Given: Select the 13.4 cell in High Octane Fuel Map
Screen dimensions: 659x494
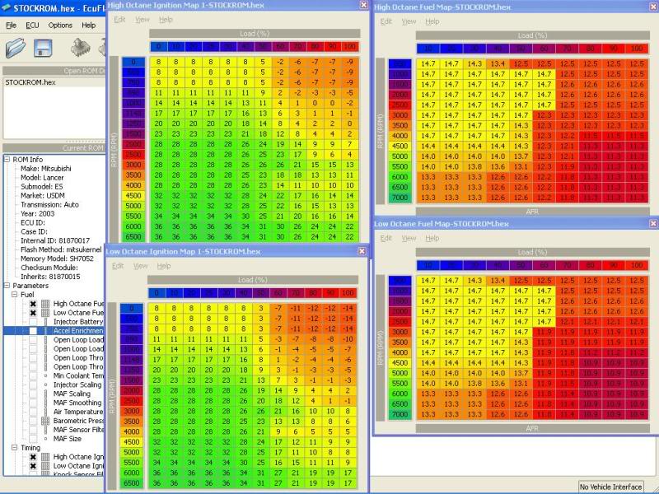Looking at the screenshot, I should click(x=498, y=64).
